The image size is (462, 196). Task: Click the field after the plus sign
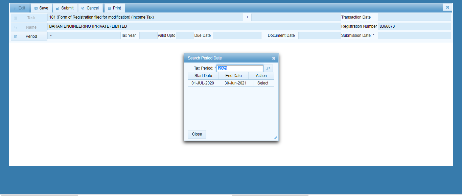click(296, 17)
